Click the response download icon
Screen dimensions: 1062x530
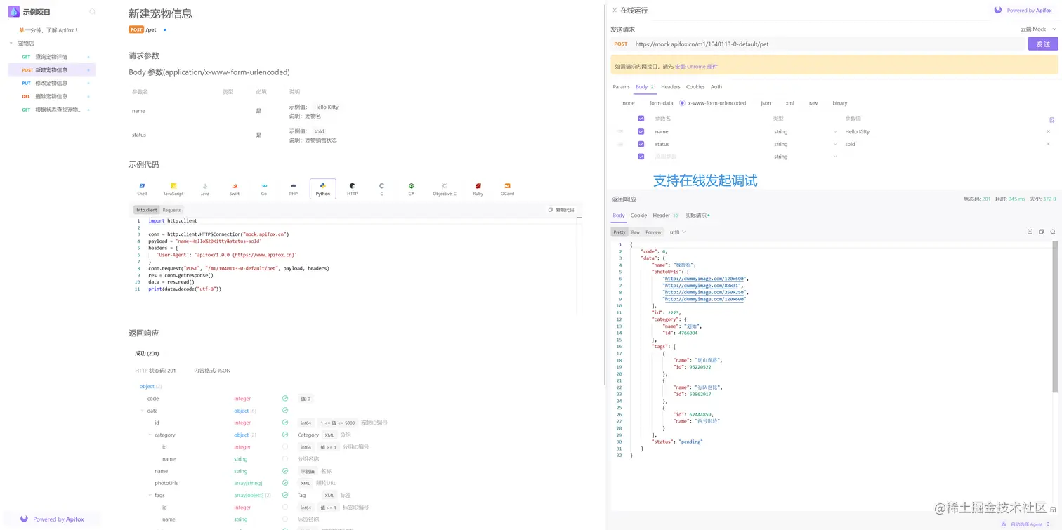coord(1030,232)
